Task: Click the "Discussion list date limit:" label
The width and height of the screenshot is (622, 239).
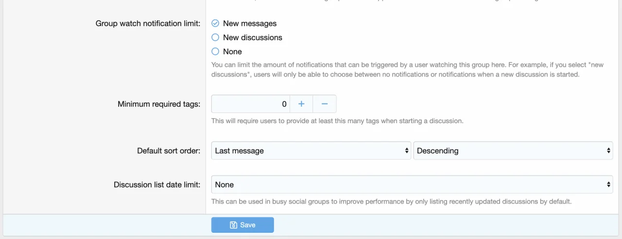Action: pyautogui.click(x=156, y=185)
